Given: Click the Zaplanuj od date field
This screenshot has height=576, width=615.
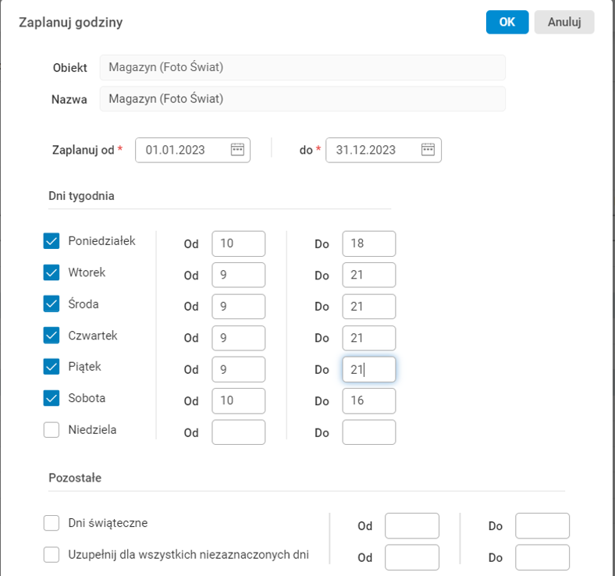Looking at the screenshot, I should 183,150.
